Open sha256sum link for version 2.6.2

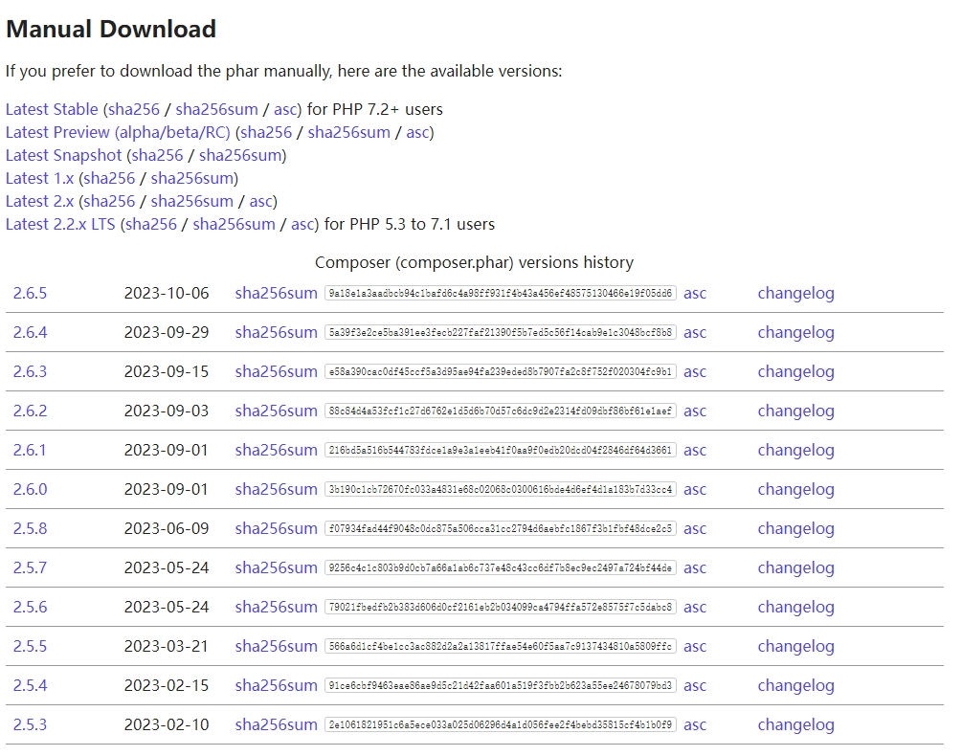tap(276, 411)
